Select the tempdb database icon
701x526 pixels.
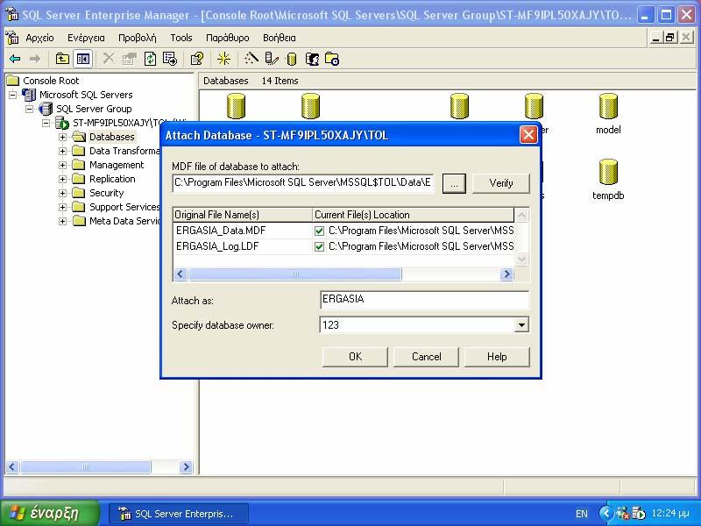pyautogui.click(x=608, y=172)
